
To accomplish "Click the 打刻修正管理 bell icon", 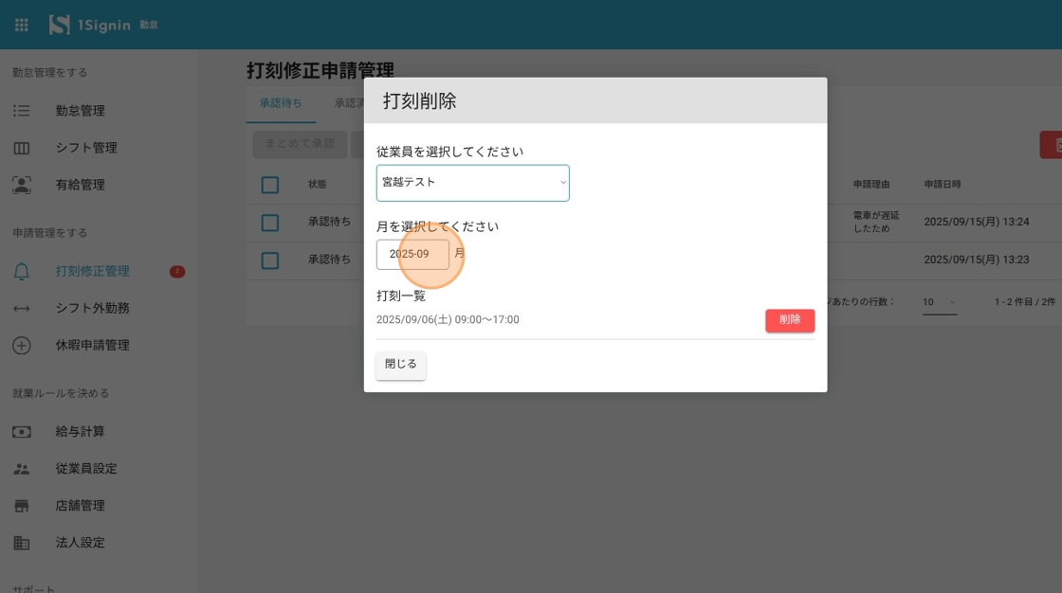I will click(x=22, y=272).
